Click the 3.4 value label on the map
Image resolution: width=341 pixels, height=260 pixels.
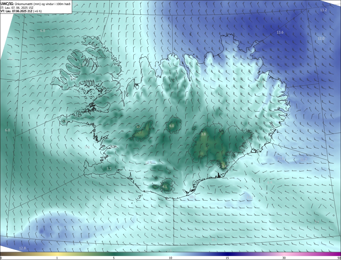pos(224,167)
